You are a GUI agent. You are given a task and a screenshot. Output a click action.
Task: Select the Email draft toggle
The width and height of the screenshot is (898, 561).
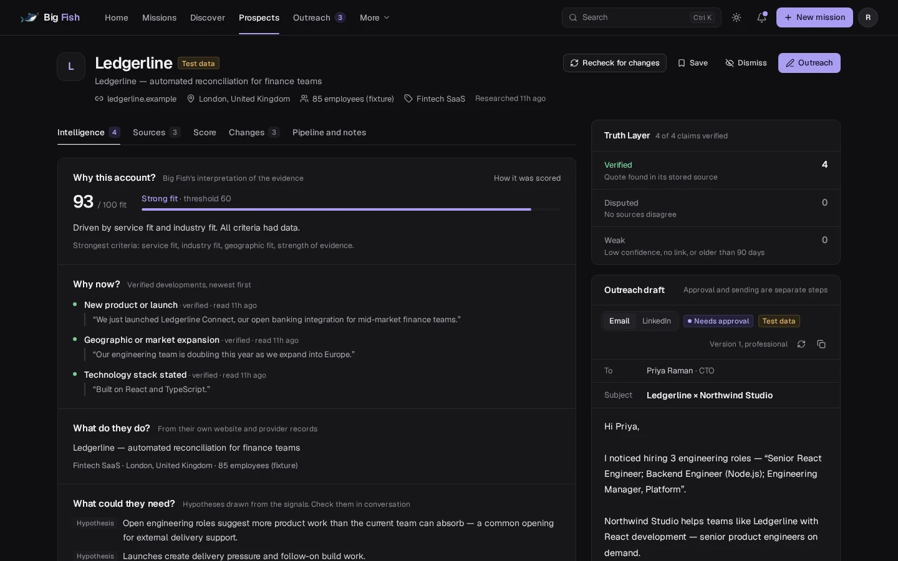(x=619, y=321)
